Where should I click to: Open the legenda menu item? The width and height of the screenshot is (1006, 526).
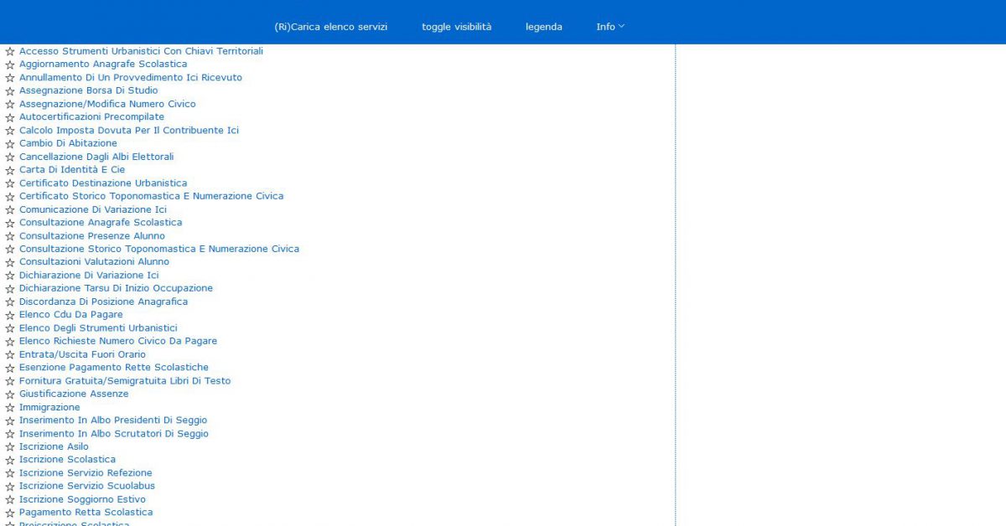544,27
